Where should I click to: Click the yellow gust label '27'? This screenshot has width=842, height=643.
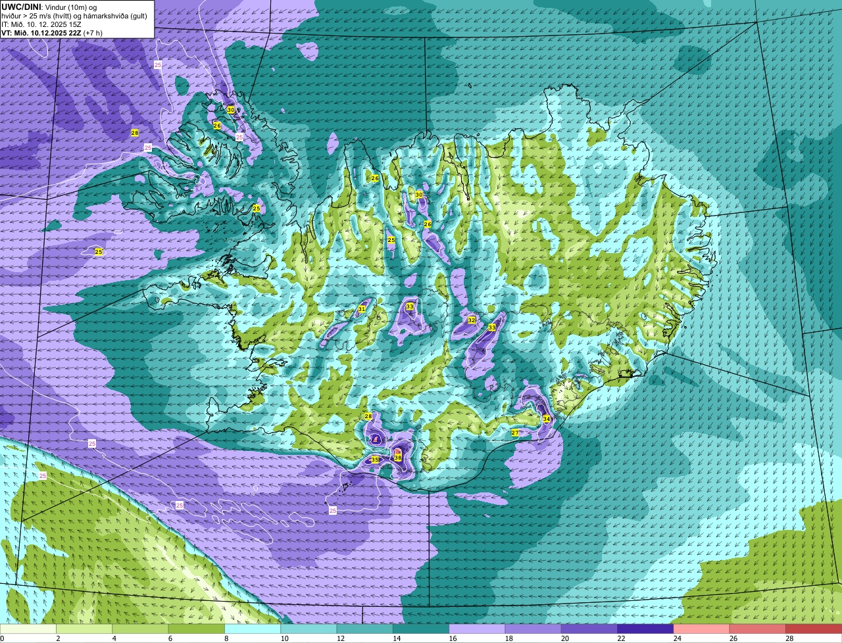click(x=515, y=433)
